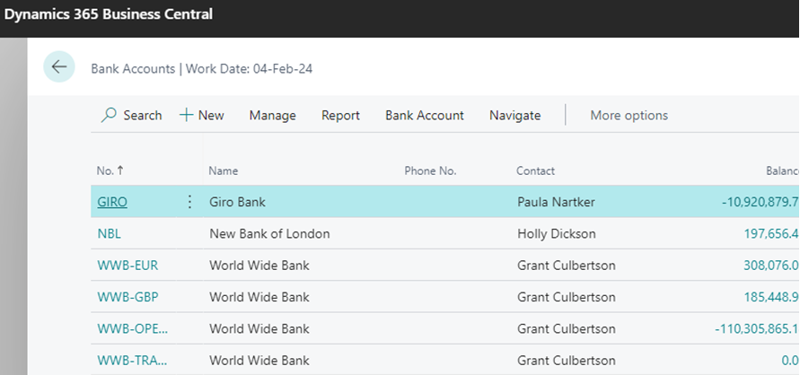Click the Search magnifier icon

109,115
